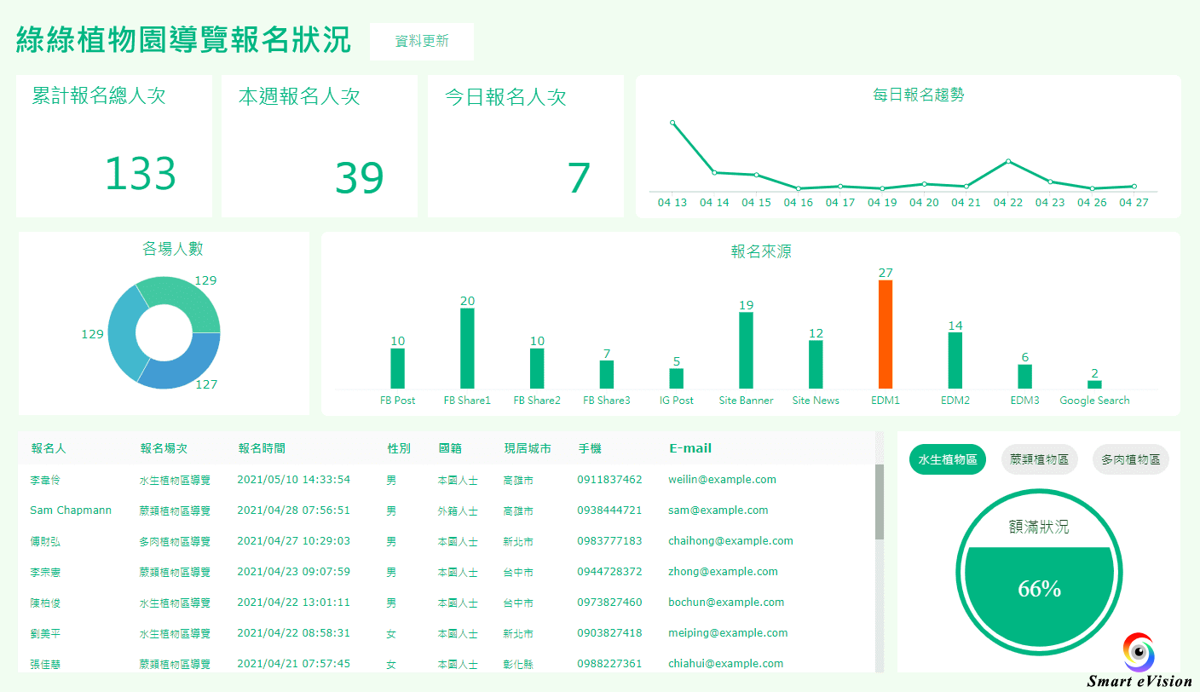Screen dimensions: 1200x692
Task: Select the Sam Chapmann name cell
Action: pos(71,510)
